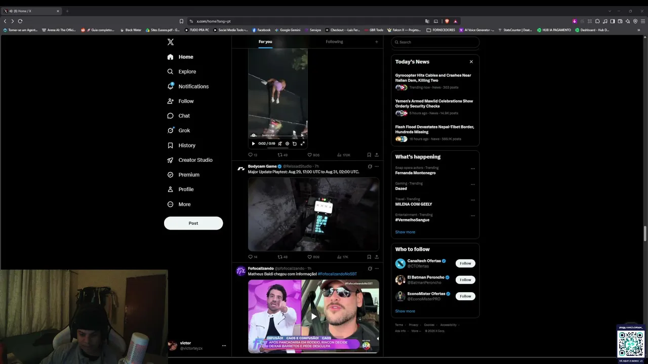
Task: Switch to the For you tab
Action: tap(265, 42)
